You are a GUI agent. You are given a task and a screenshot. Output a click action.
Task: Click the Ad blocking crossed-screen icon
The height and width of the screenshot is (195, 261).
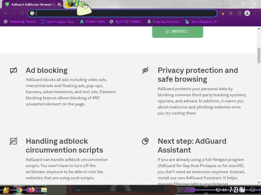pyautogui.click(x=14, y=70)
